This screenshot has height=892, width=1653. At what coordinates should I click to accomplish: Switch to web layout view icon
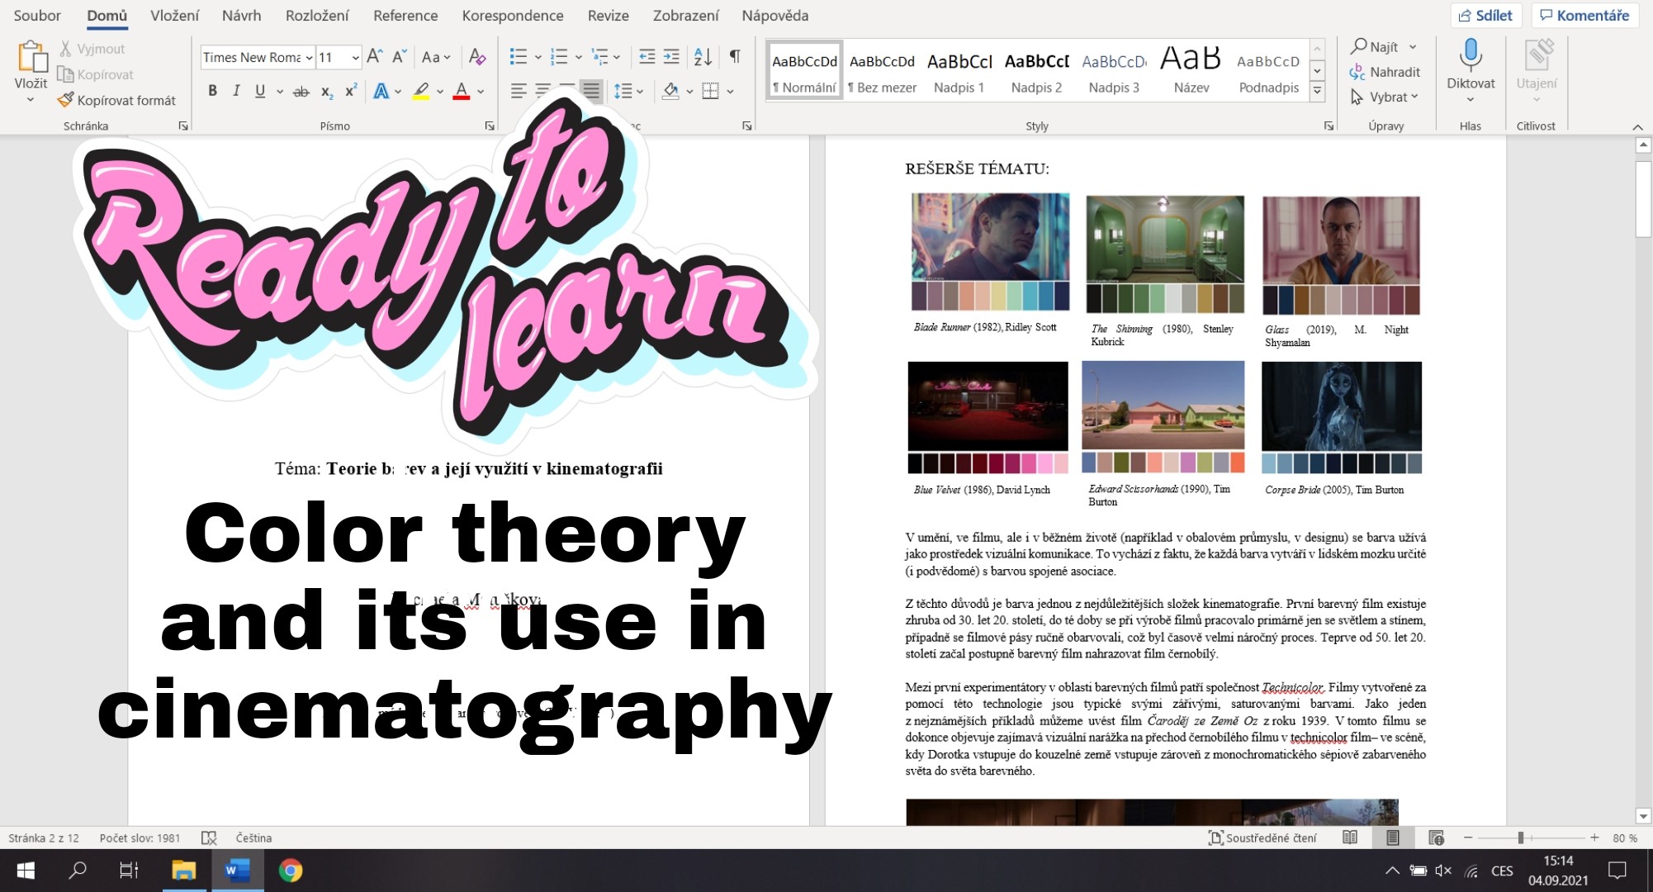[x=1436, y=837]
